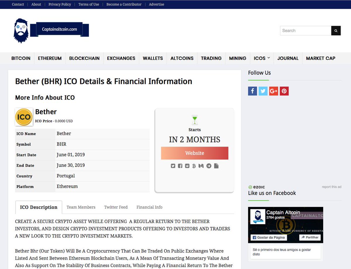Click the gray Medium icon below Website button

point(201,166)
